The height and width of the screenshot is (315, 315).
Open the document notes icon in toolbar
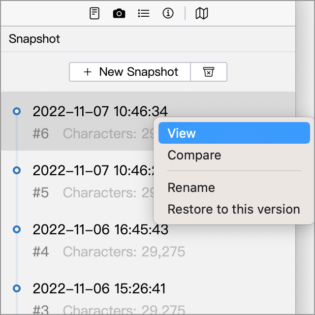pos(94,13)
